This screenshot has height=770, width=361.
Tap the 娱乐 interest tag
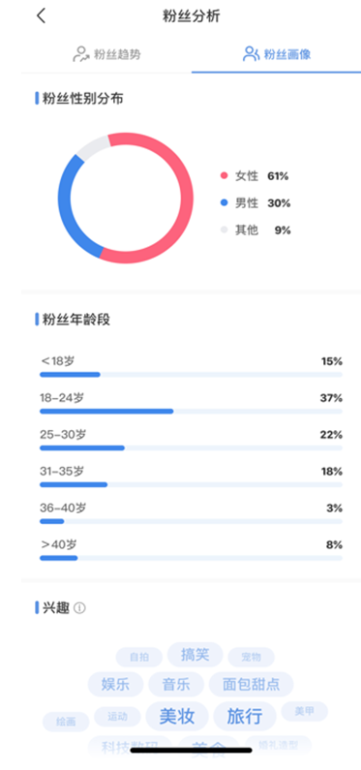[x=116, y=685]
